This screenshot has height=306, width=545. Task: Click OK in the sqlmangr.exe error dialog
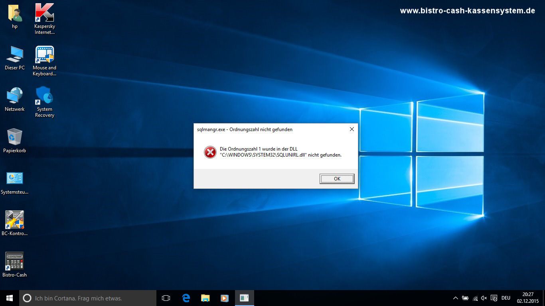[x=337, y=179]
